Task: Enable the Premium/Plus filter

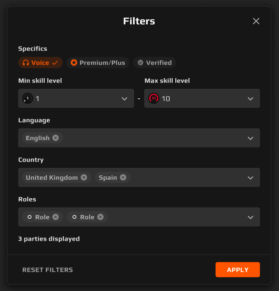Action: (98, 62)
